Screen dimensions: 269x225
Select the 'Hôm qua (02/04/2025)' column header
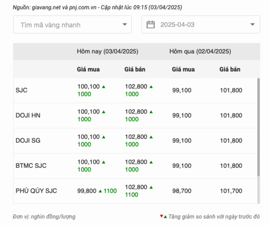200,52
